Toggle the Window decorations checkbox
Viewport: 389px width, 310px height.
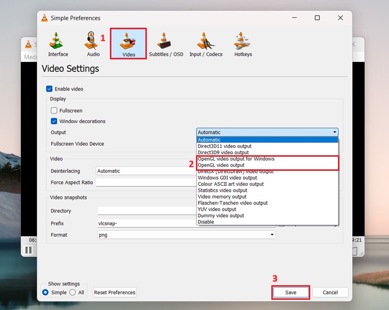click(54, 121)
